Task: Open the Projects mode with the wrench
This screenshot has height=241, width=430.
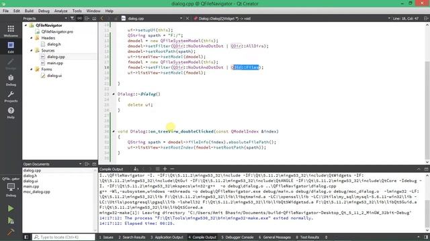Action: [x=11, y=96]
